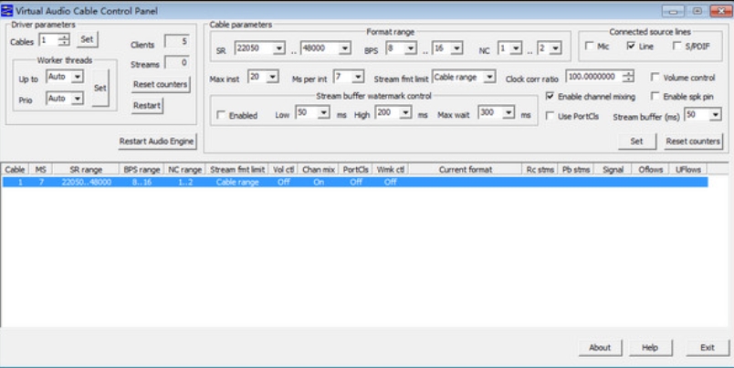The image size is (734, 368).
Task: Open the minimum SR dropdown showing 22050
Action: pyautogui.click(x=278, y=48)
